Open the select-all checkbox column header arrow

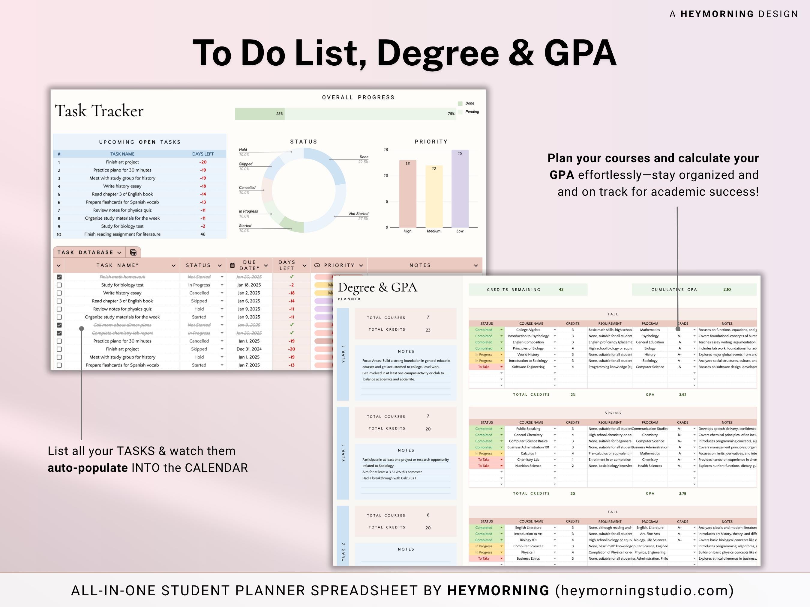(58, 266)
